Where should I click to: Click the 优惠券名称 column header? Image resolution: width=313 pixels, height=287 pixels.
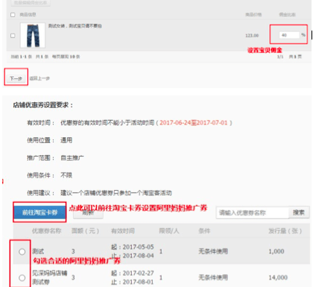click(46, 231)
